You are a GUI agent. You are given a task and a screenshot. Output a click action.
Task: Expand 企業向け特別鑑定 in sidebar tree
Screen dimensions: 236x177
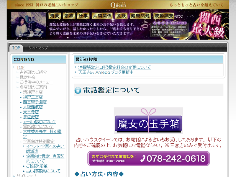pos(39,142)
